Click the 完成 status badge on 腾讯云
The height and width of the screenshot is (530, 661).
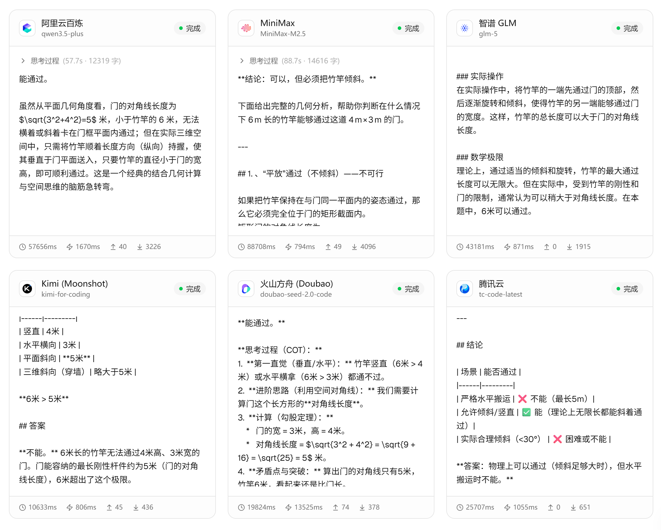tap(627, 289)
